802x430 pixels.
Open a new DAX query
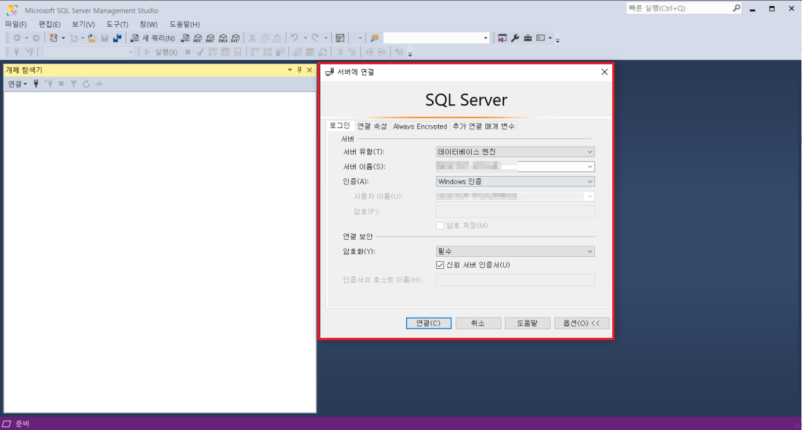click(x=235, y=38)
